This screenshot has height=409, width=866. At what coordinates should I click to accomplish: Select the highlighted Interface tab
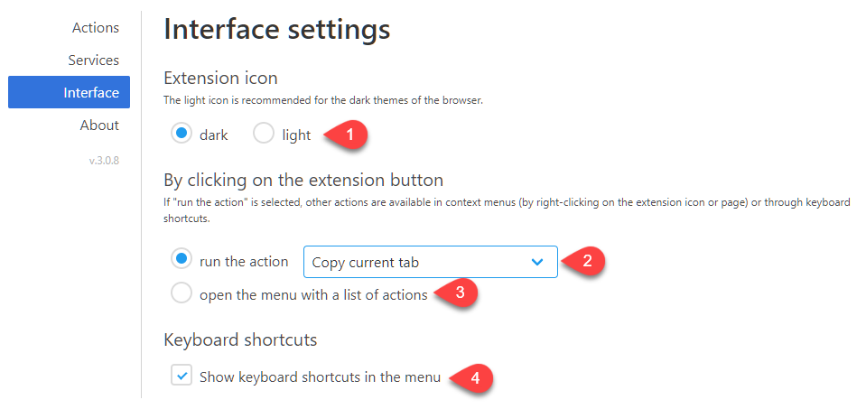[x=69, y=92]
